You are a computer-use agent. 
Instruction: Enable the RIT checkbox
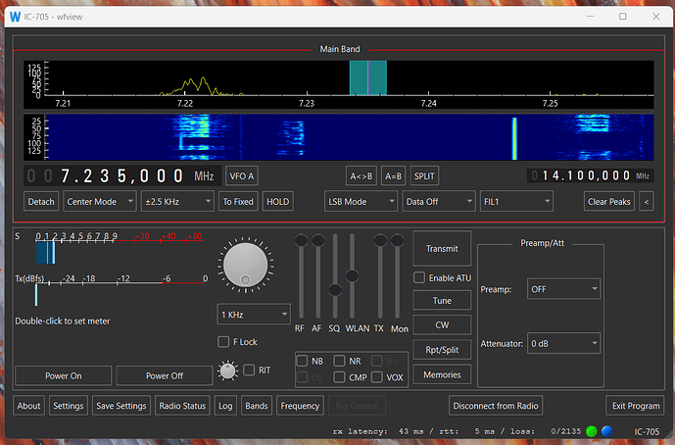pos(249,371)
